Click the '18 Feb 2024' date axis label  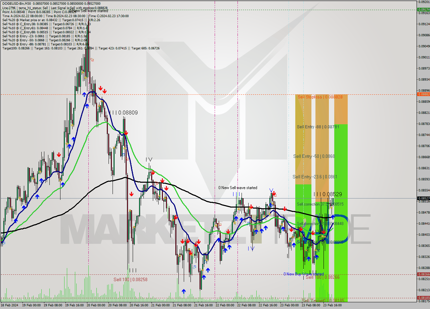pyautogui.click(x=9, y=305)
